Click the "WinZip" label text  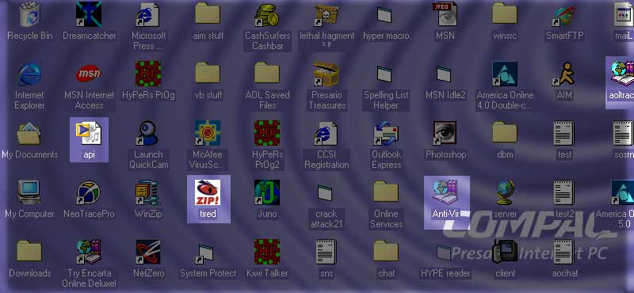148,214
